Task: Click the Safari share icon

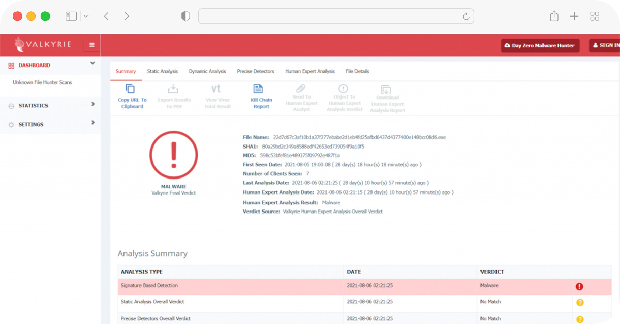Action: [x=554, y=16]
